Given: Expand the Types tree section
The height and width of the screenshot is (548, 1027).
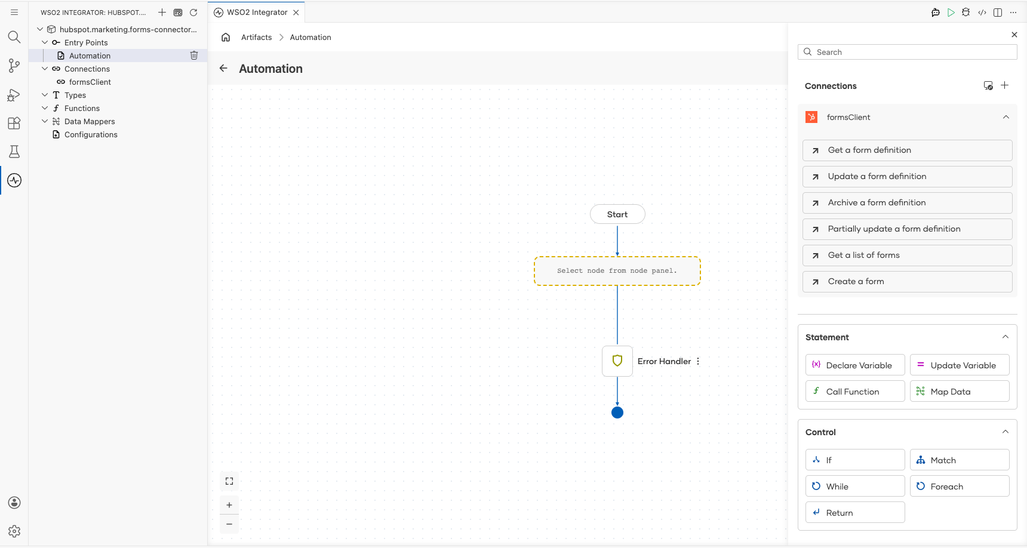Looking at the screenshot, I should [x=45, y=95].
